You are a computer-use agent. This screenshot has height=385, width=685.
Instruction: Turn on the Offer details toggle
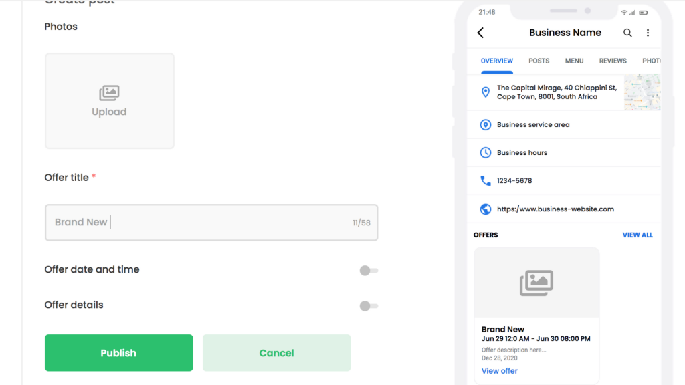369,306
